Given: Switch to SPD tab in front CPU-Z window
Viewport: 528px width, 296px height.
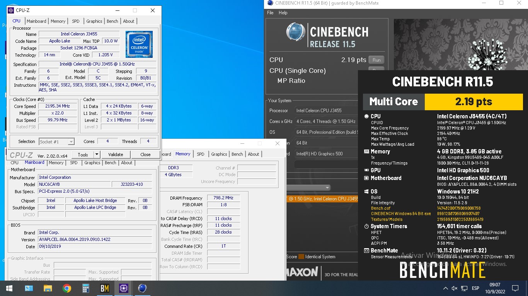Looking at the screenshot, I should click(76, 21).
